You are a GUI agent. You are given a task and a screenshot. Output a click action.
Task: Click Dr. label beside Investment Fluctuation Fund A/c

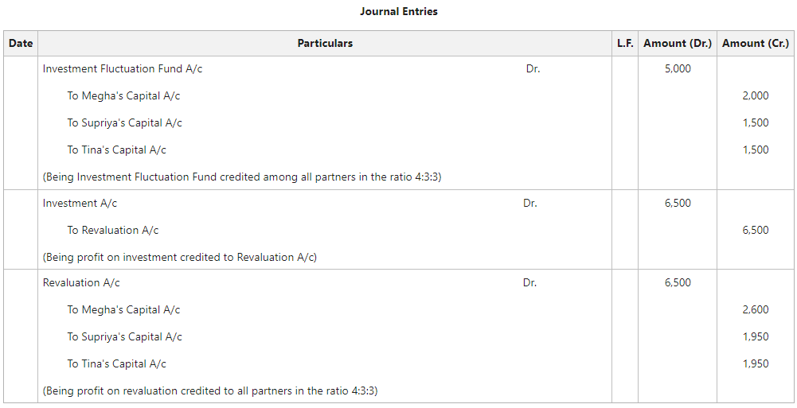pos(533,69)
